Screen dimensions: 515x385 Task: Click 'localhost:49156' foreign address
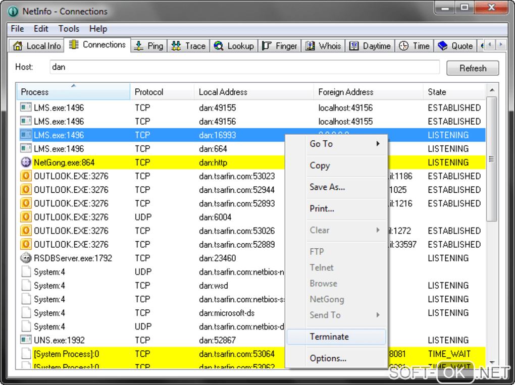[x=345, y=107]
